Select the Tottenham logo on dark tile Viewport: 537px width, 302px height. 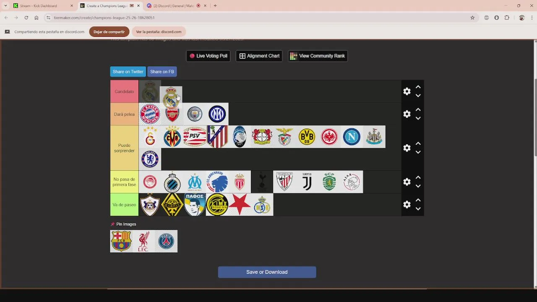262,182
